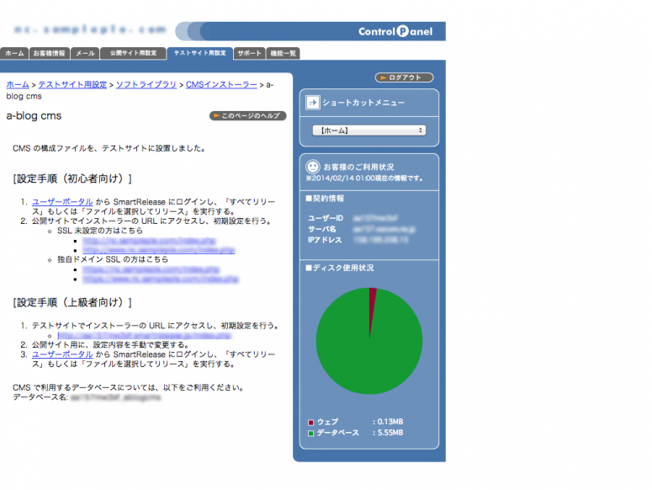This screenshot has height=490, width=652.
Task: Click the このページのヘルプ button
Action: point(247,116)
